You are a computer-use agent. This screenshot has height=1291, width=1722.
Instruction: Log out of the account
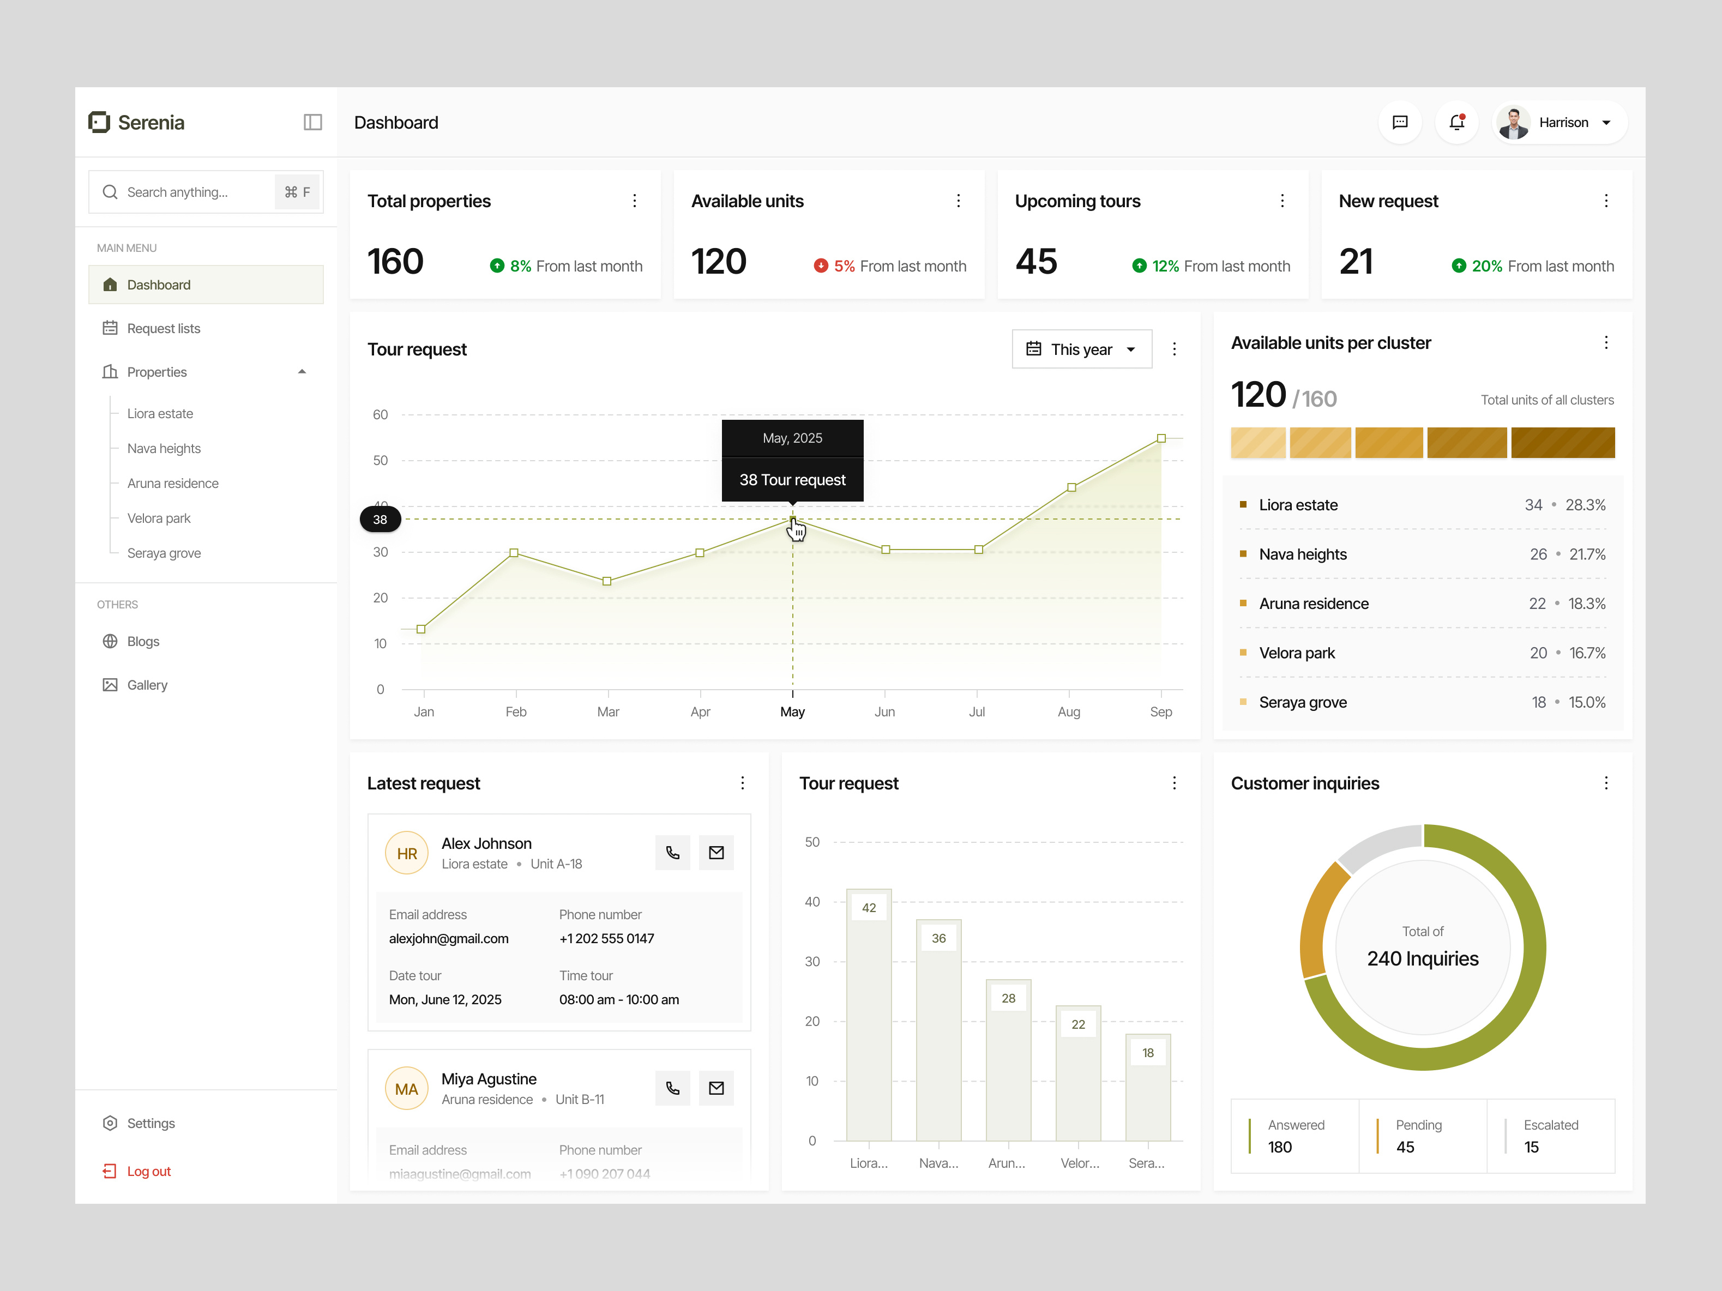point(149,1171)
